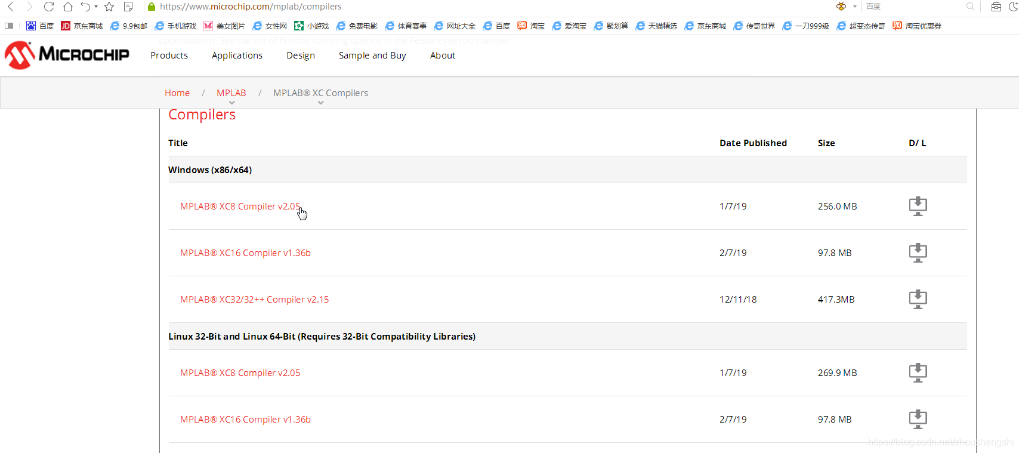Open the 女性网 bookmark

(270, 26)
